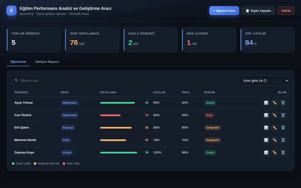Screen dimensions: 301x188
Task: Click the Sıfırla reset button
Action: (x=286, y=11)
